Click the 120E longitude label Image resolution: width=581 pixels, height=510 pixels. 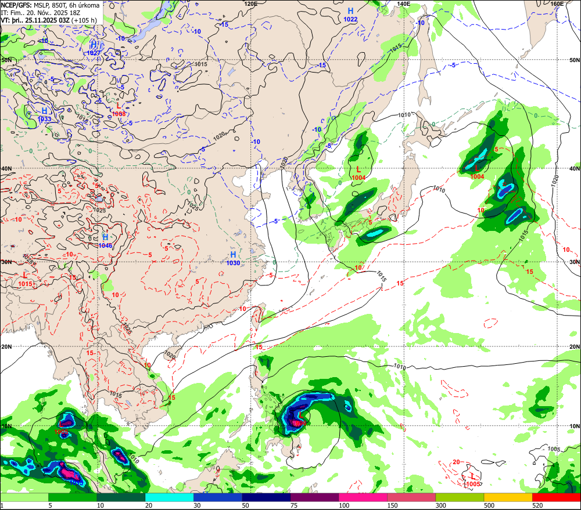[x=251, y=3]
